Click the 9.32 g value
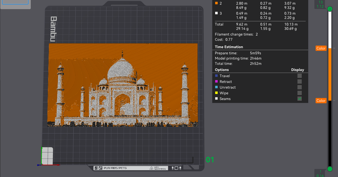This screenshot has width=338, height=177. tap(290, 8)
